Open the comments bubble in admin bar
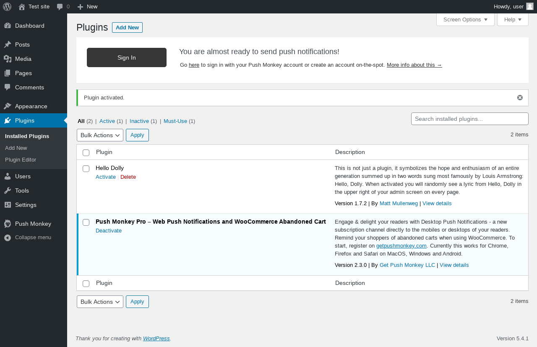The height and width of the screenshot is (347, 537). point(60,7)
